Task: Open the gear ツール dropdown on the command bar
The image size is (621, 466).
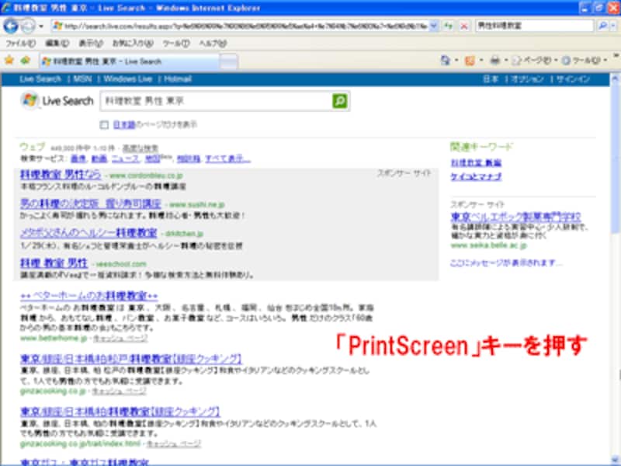Action: pos(585,61)
